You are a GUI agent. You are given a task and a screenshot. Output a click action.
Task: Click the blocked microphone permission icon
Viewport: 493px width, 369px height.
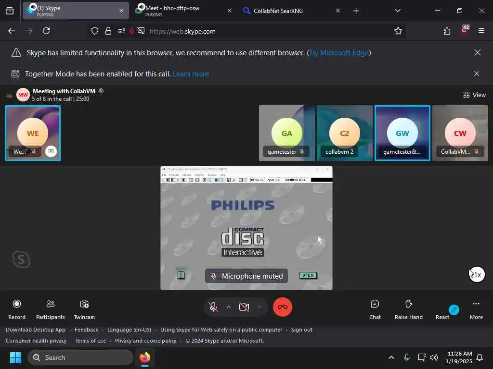pos(131,31)
